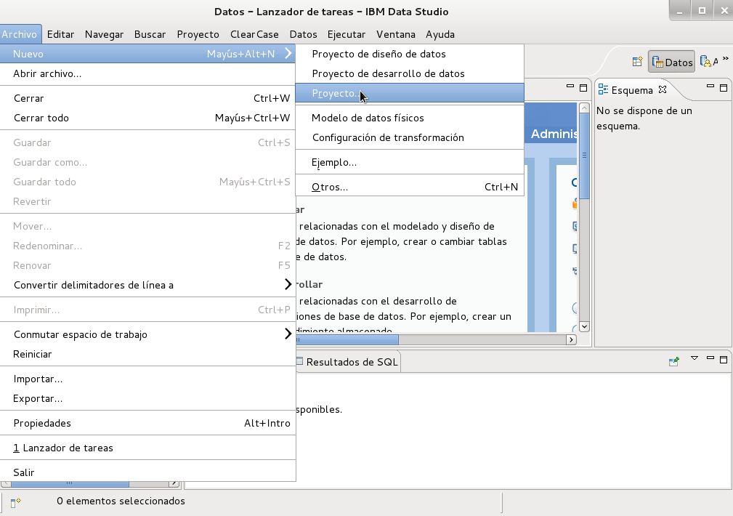
Task: Choose Importar... menu entry
Action: click(x=147, y=379)
